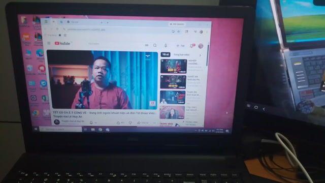Open the Mail icon on the taskbar
The image size is (325, 183).
pos(93,130)
